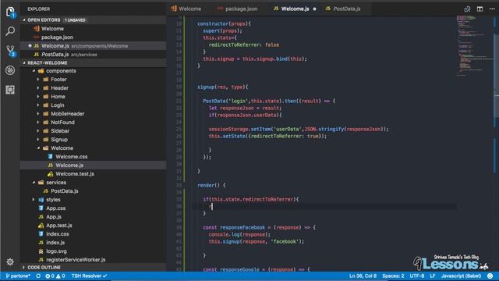Open the Explorer activity bar icon
The height and width of the screenshot is (281, 499).
coord(10,12)
